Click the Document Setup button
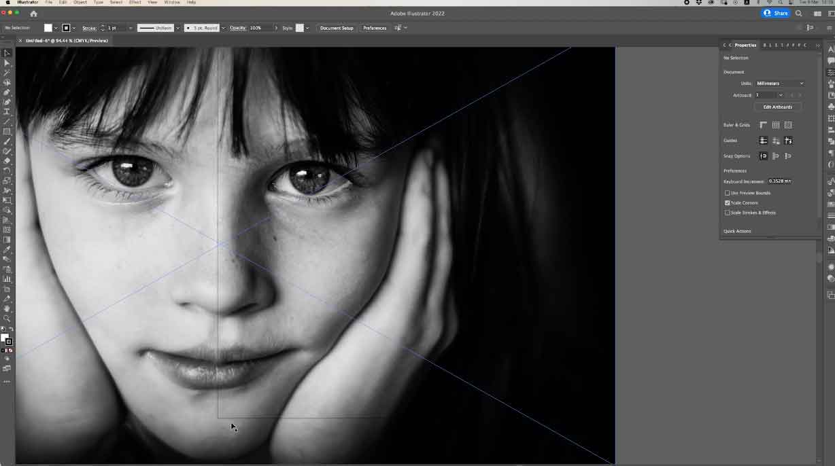The width and height of the screenshot is (835, 466). pyautogui.click(x=337, y=28)
